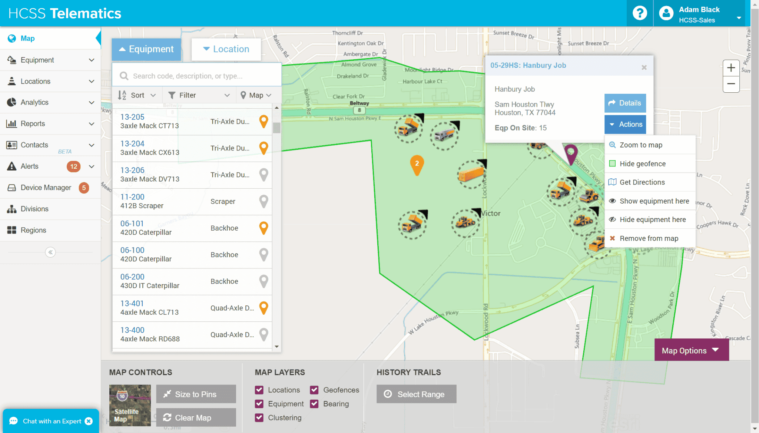Open the Map Options dropdown
The width and height of the screenshot is (759, 433).
point(691,350)
